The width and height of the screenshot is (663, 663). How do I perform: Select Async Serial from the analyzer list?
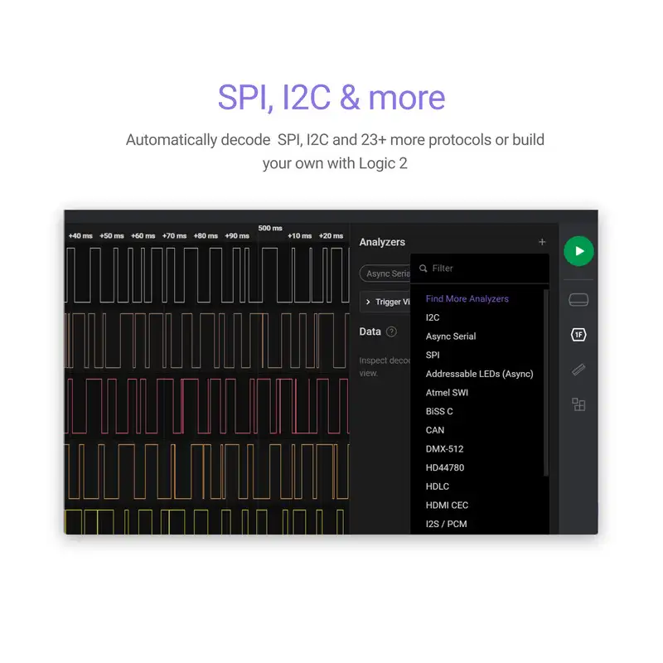(x=451, y=336)
